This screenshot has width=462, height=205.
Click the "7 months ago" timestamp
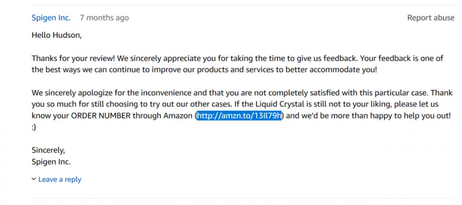coord(104,18)
